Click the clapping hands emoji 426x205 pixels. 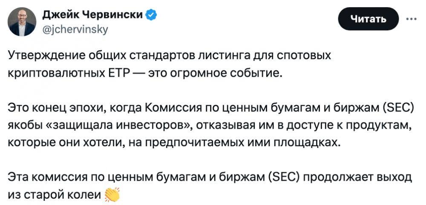(x=112, y=194)
